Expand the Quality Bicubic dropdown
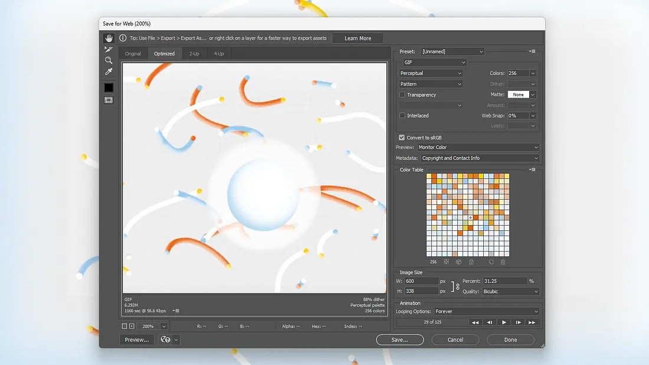The width and height of the screenshot is (649, 365). click(510, 292)
